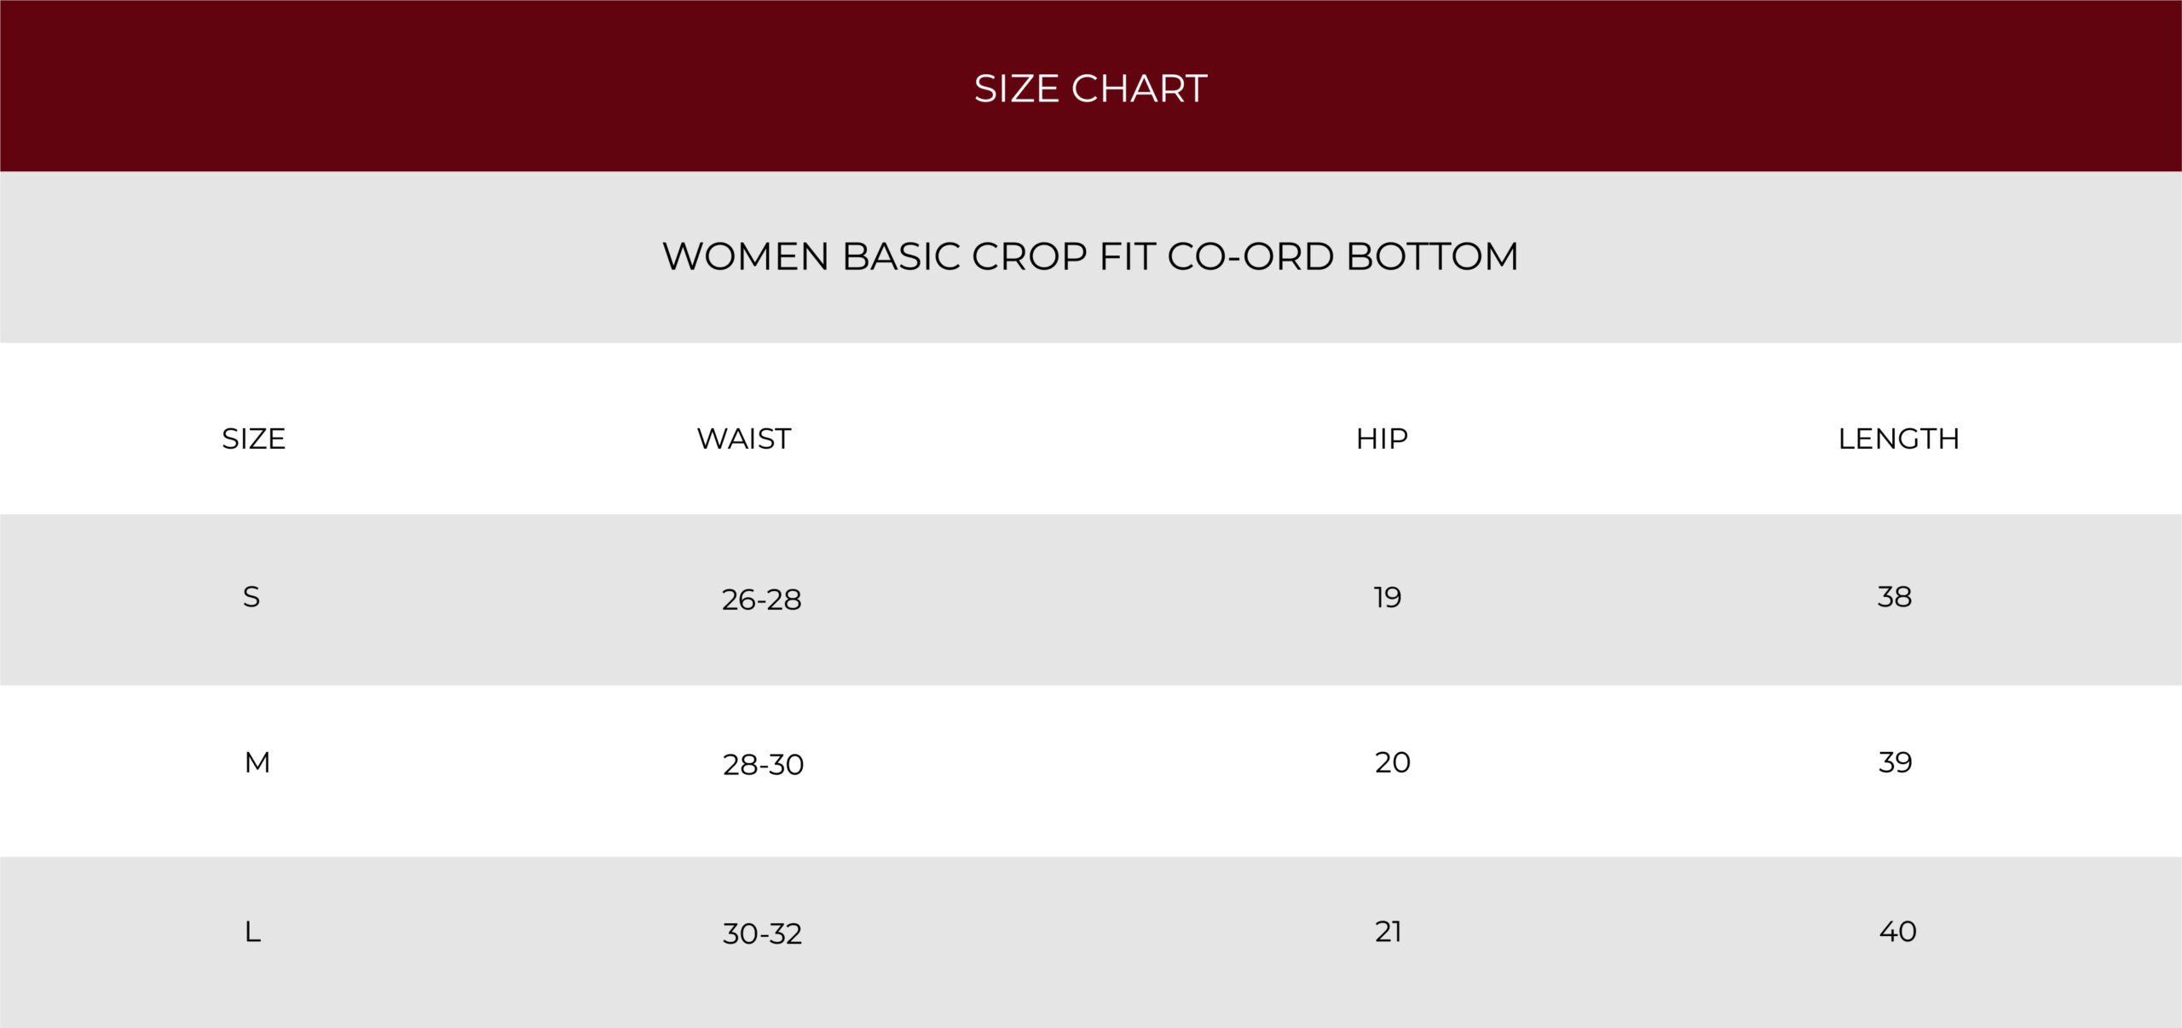Click the SIZE CHART title text

(x=1090, y=89)
